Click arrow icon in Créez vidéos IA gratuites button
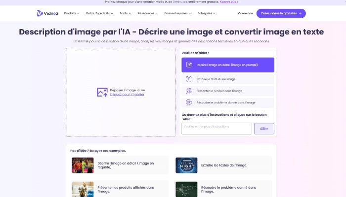Screen dimensions: 346x197 pos(300,13)
